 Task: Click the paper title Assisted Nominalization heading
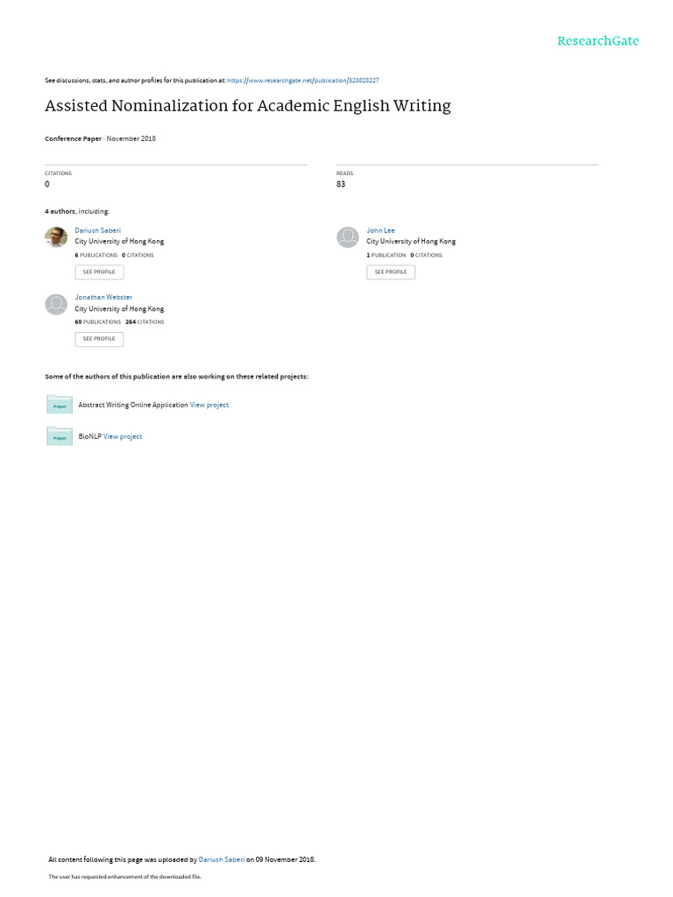pos(248,106)
